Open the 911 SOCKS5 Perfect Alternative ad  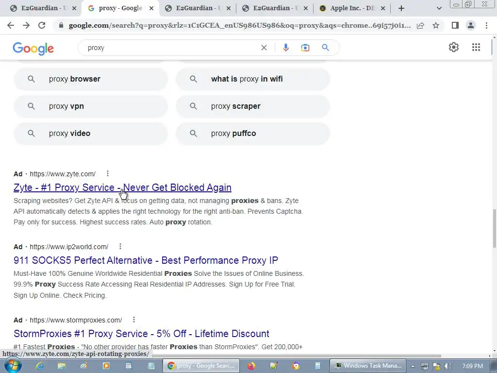[x=146, y=260]
